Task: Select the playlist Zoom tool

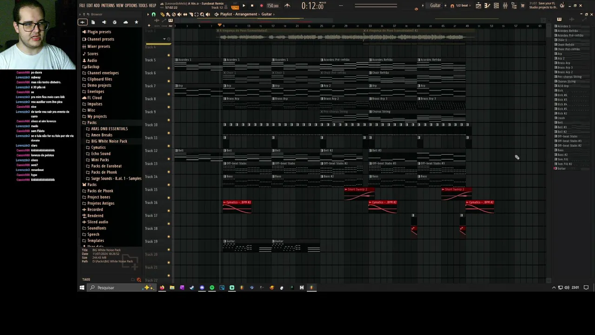Action: click(x=202, y=14)
